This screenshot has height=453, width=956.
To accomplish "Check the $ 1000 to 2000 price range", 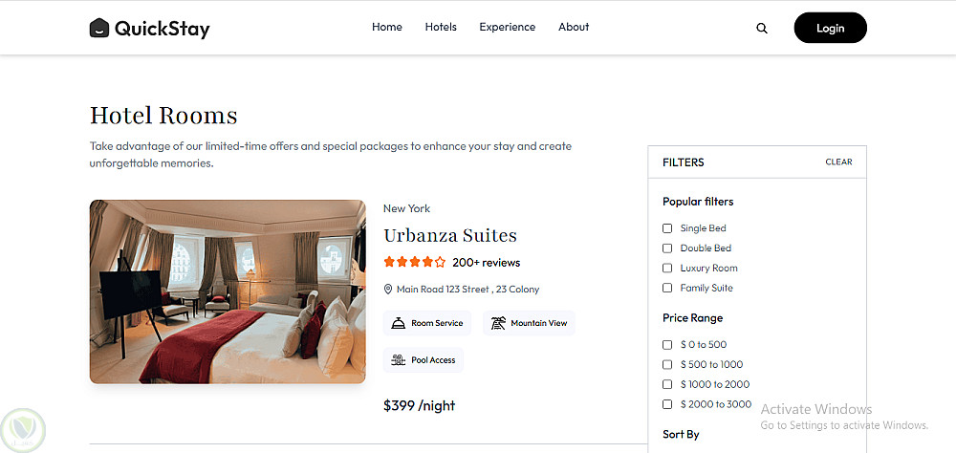I will (x=667, y=384).
